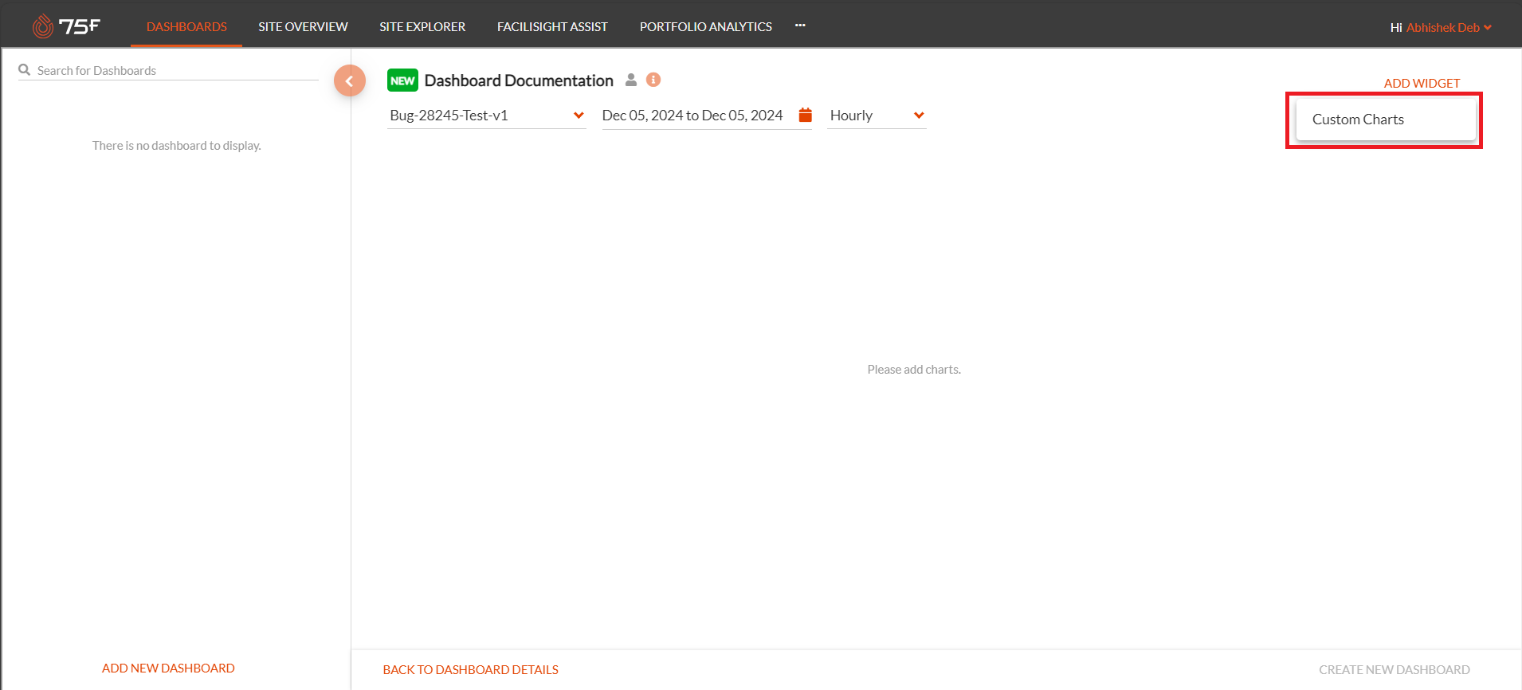Switch to the Site Overview tab
1522x690 pixels.
[303, 27]
